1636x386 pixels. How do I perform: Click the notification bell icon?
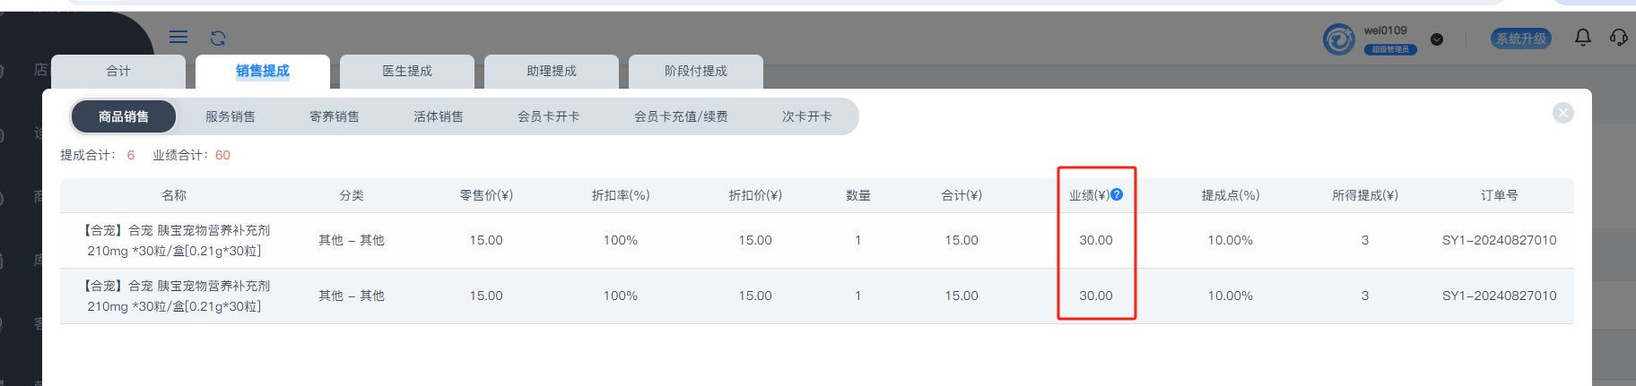click(x=1583, y=38)
